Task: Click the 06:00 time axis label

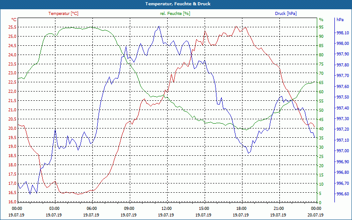Action: [x=92, y=208]
